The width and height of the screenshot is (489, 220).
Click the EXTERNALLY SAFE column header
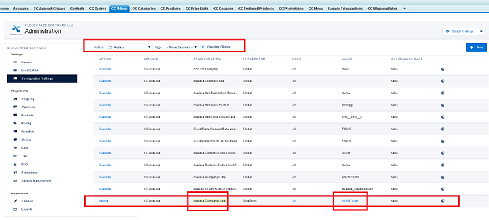coord(406,59)
